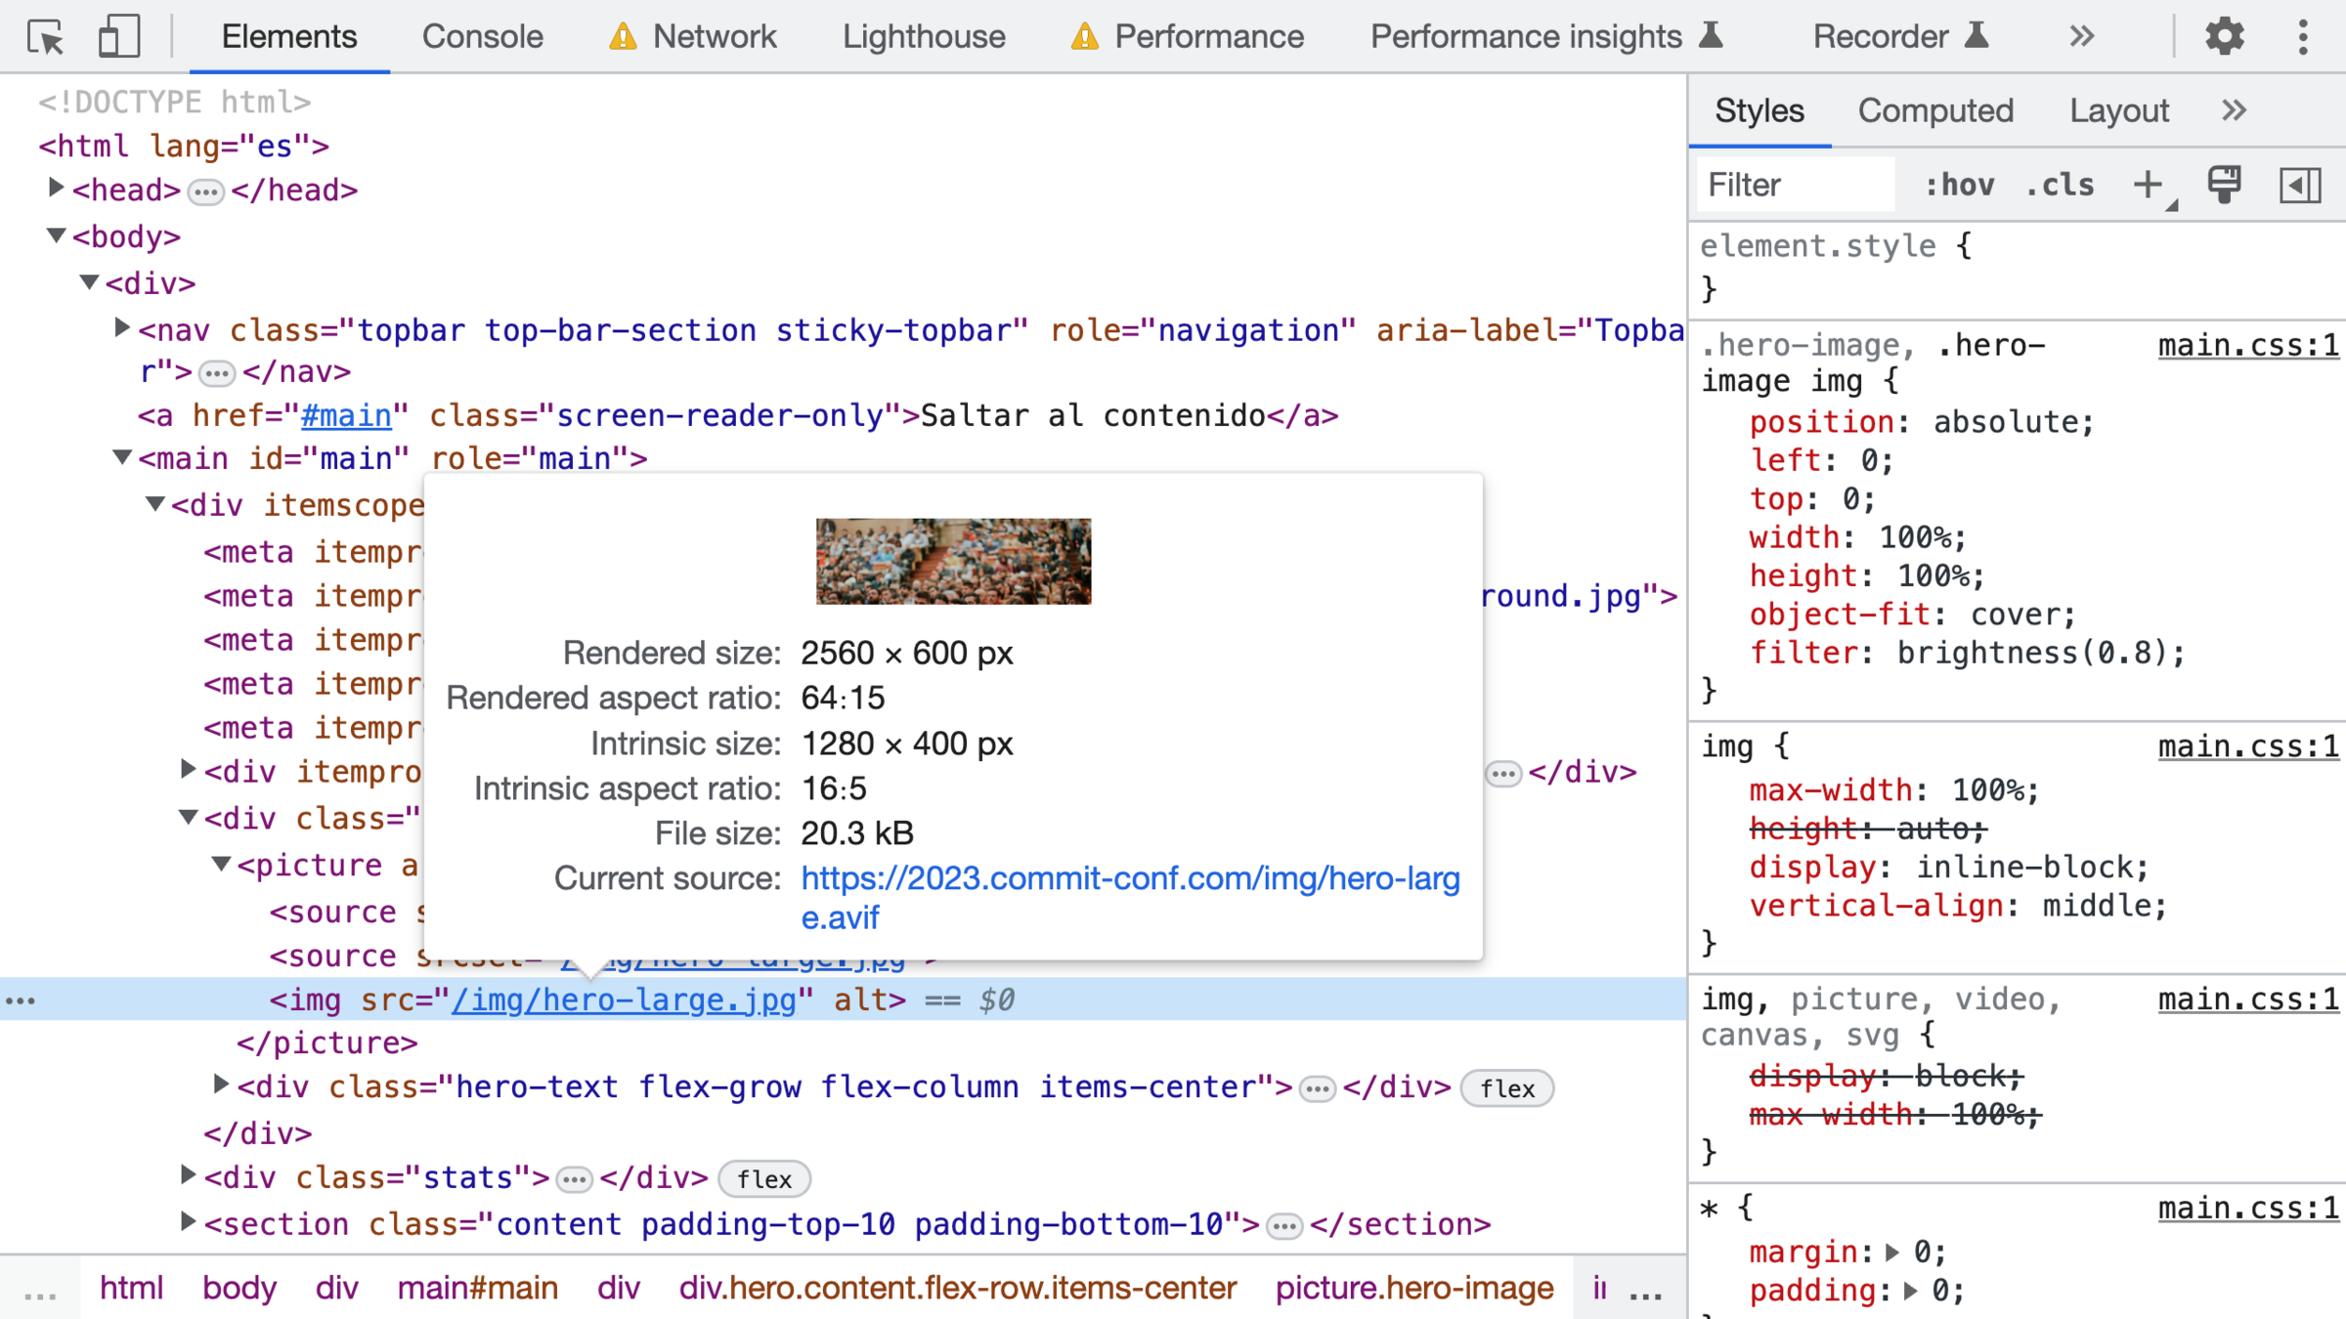Expand the margin shorthand property triangle
The height and width of the screenshot is (1319, 2346).
coord(1892,1252)
